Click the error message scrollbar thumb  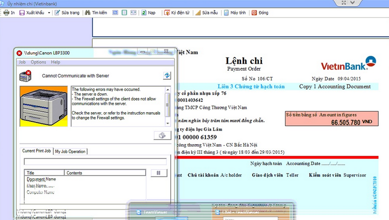168,104
